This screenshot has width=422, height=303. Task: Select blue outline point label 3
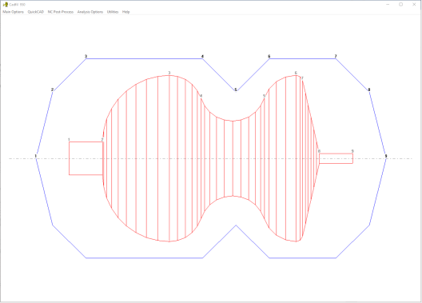point(86,56)
